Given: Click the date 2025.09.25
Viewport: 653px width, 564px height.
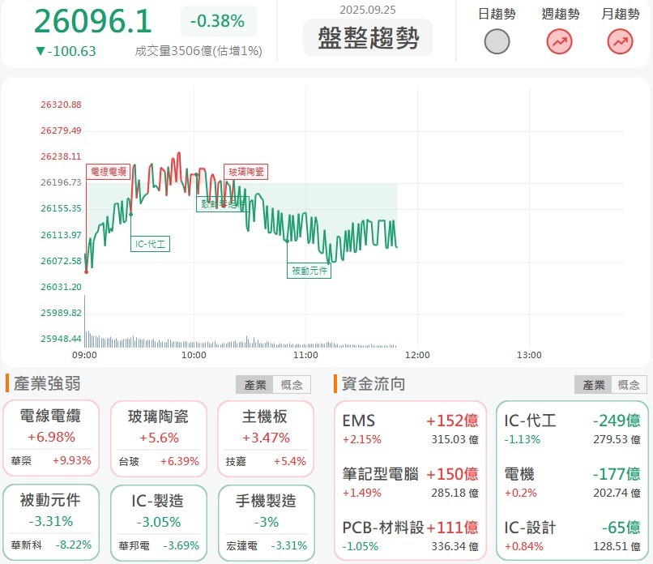Looking at the screenshot, I should click(x=368, y=10).
